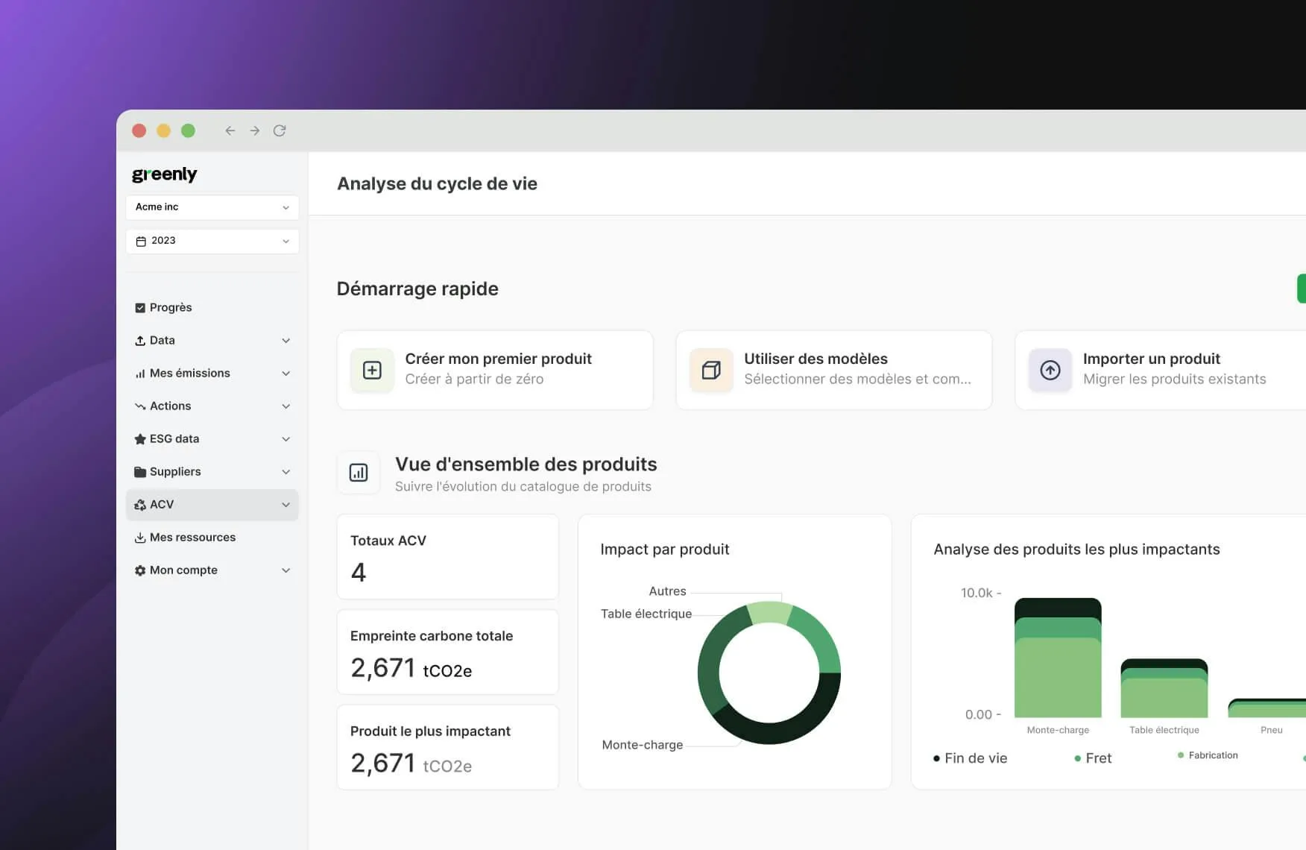Reload the page with the refresh icon
The image size is (1306, 850).
click(280, 130)
